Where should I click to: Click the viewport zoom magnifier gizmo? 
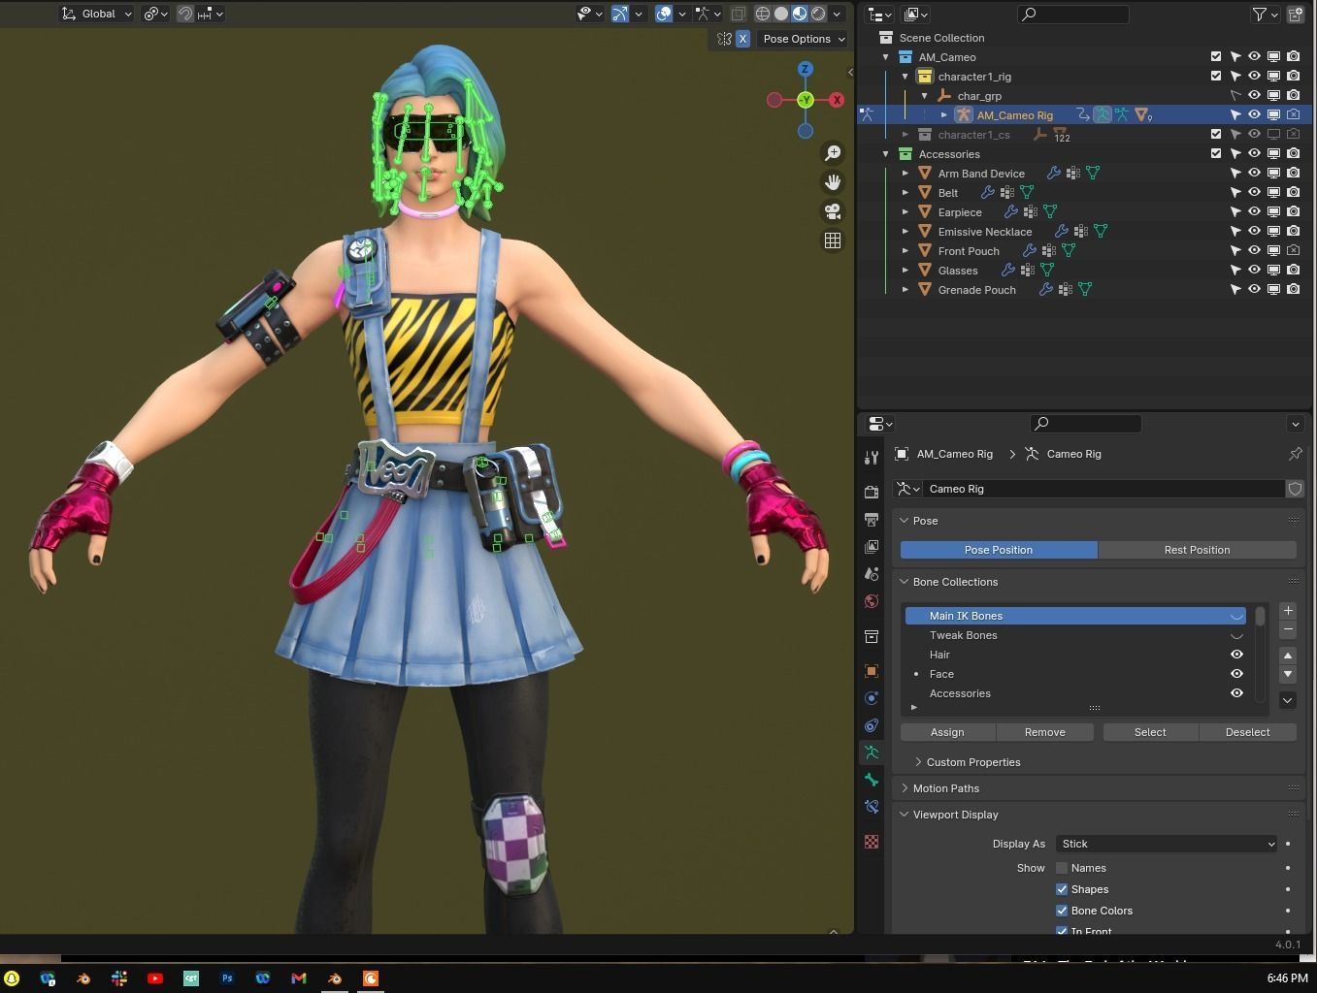pos(833,153)
